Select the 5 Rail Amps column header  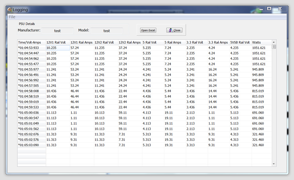pos(175,43)
